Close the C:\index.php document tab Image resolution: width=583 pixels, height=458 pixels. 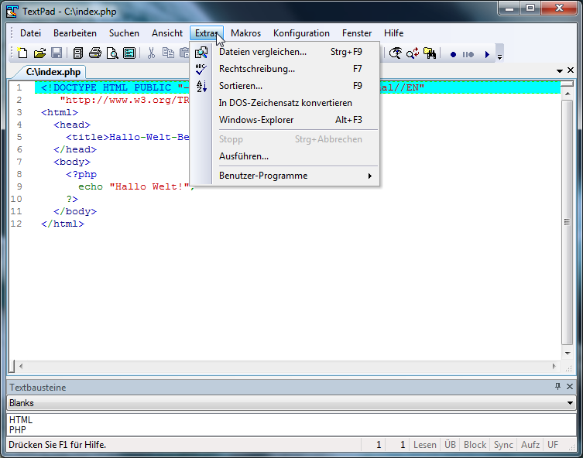[571, 70]
